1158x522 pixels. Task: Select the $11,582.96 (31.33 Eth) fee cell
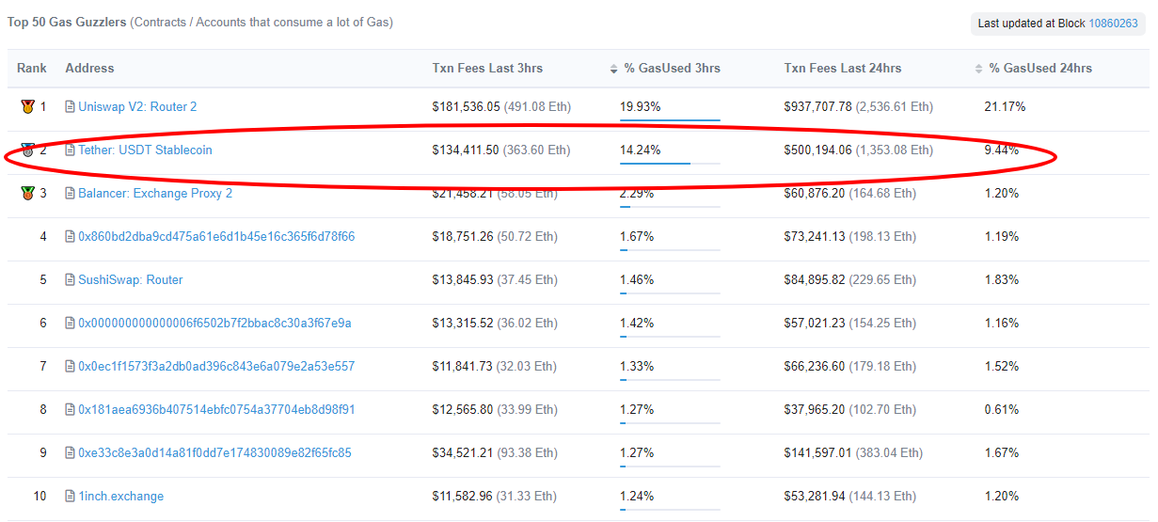(495, 496)
